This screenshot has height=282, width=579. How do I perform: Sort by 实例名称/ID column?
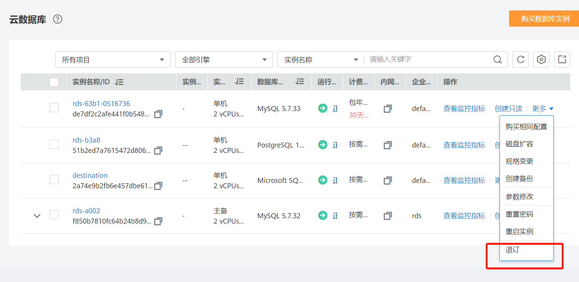point(119,82)
